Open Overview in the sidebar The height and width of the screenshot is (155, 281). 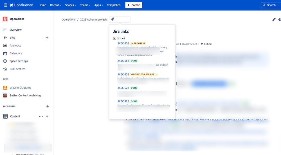(x=15, y=30)
